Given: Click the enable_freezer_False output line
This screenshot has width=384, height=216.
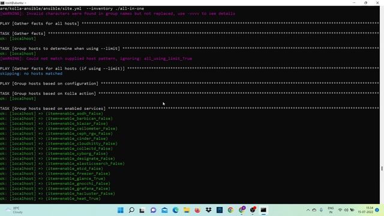Looking at the screenshot, I should (55, 173).
